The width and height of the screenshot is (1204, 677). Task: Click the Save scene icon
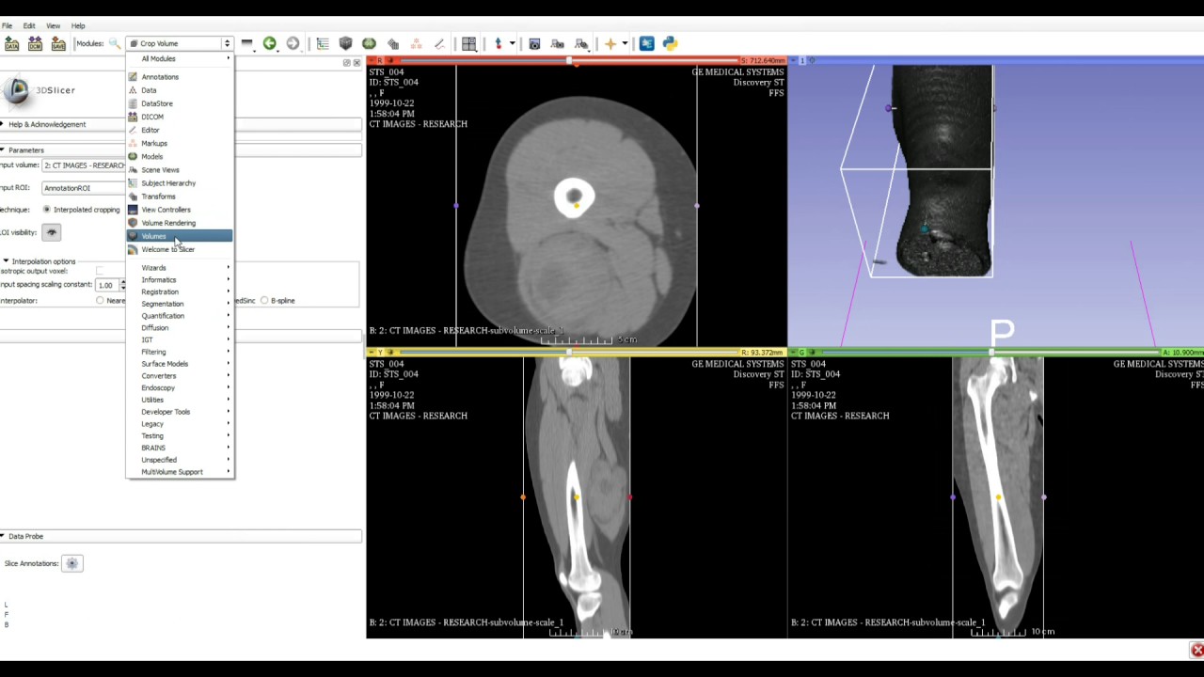[58, 43]
